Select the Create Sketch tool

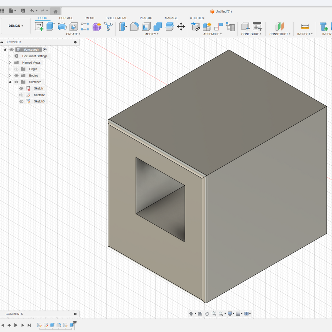[39, 26]
